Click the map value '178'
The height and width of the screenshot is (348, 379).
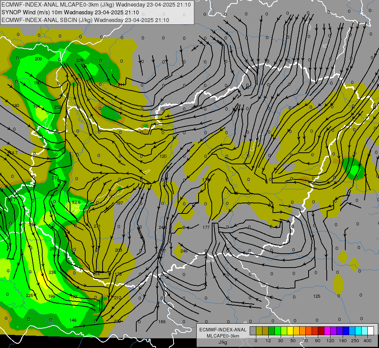pos(206,180)
